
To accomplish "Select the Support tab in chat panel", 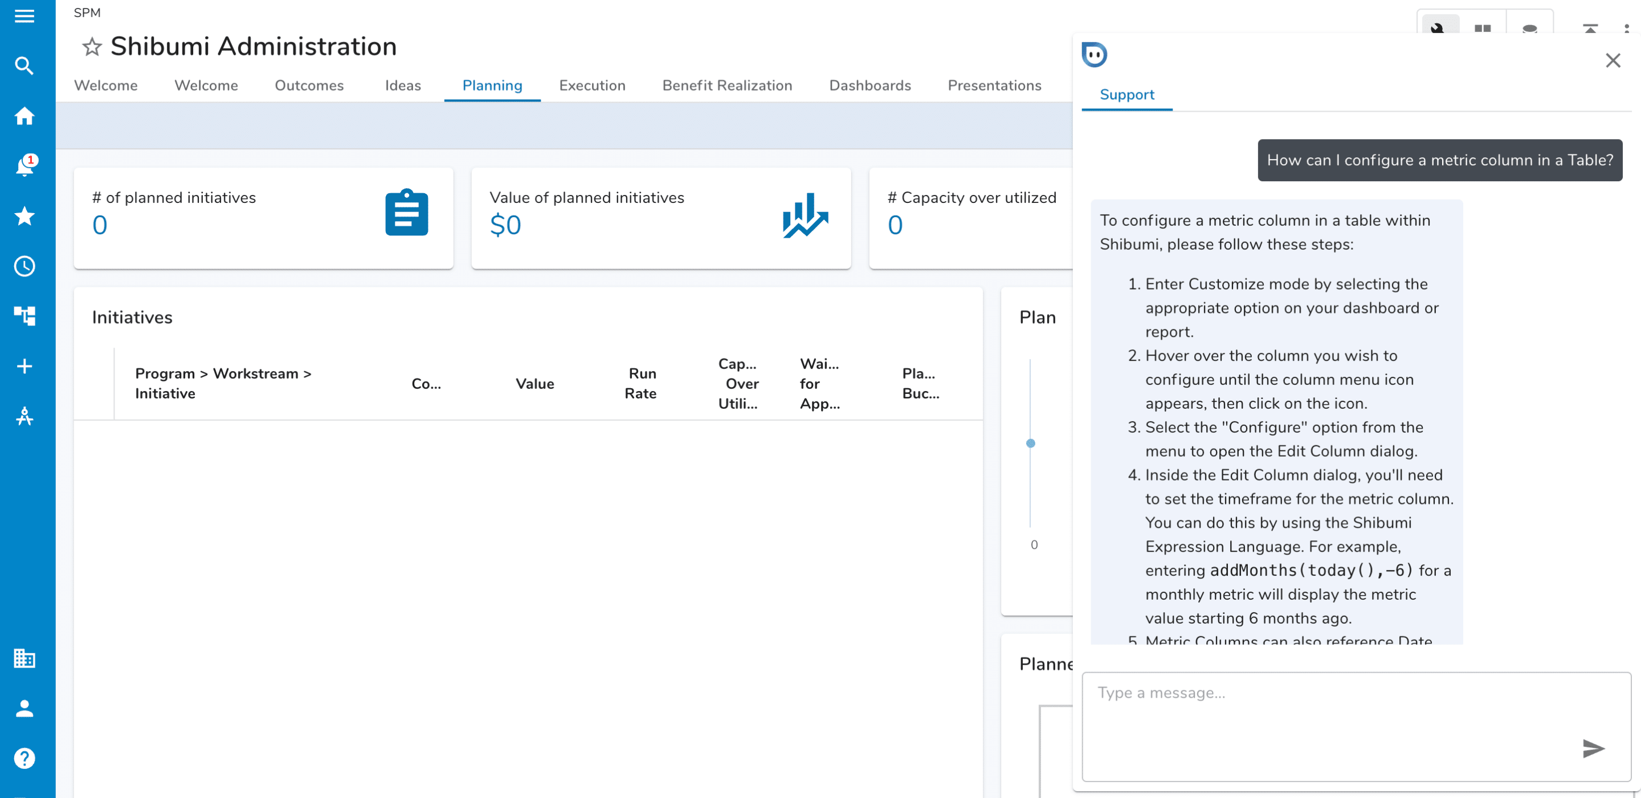I will point(1126,95).
